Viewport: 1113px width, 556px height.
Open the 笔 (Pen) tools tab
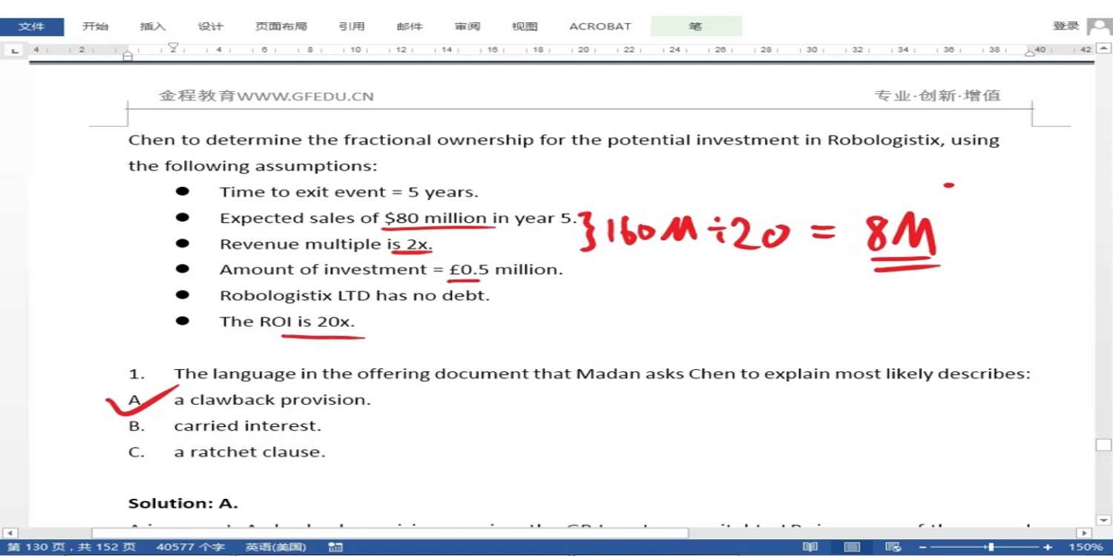click(695, 27)
